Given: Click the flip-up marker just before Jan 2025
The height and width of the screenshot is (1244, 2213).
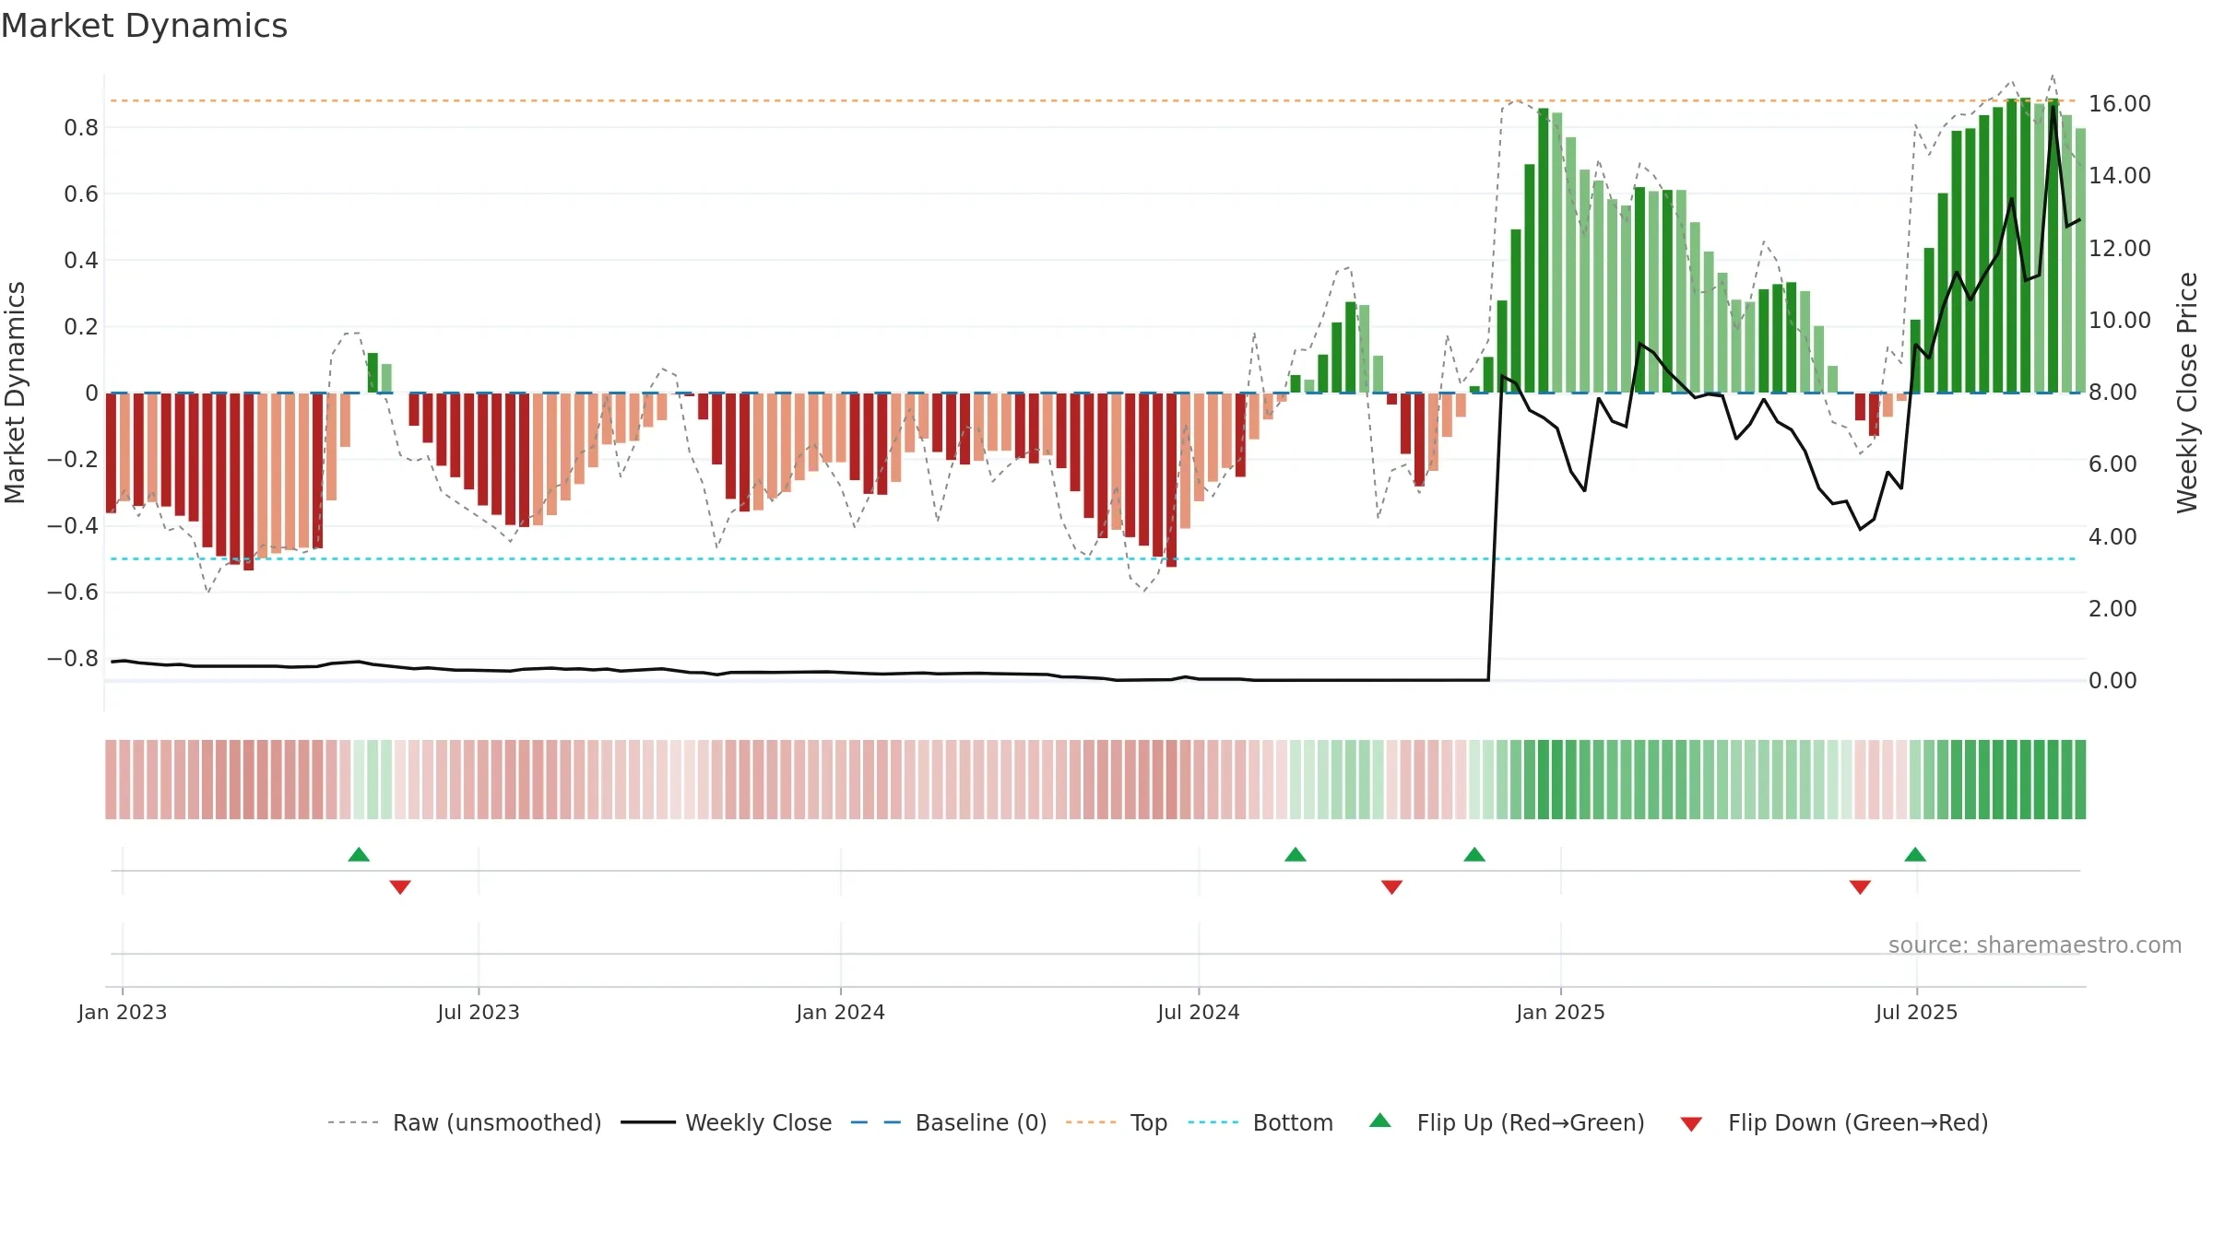Looking at the screenshot, I should [1474, 854].
